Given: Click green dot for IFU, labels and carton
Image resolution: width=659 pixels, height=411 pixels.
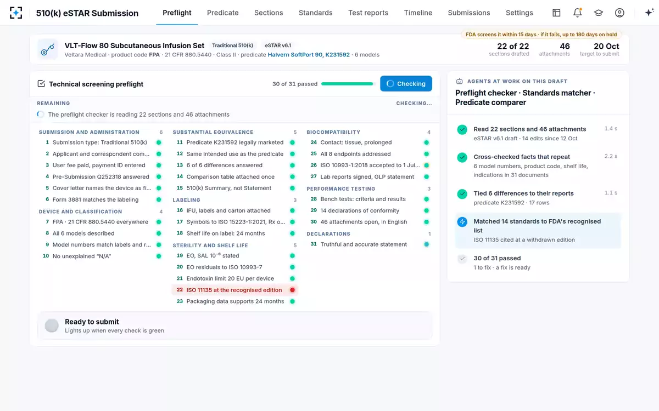Looking at the screenshot, I should [x=292, y=210].
